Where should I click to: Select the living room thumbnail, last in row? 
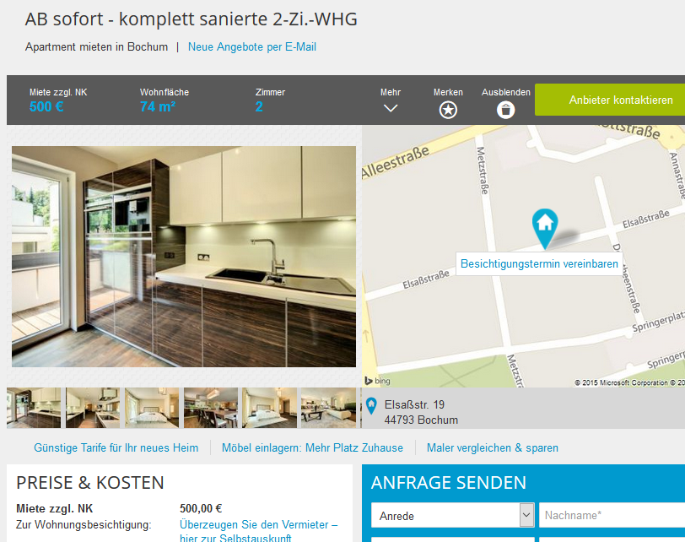pyautogui.click(x=328, y=408)
